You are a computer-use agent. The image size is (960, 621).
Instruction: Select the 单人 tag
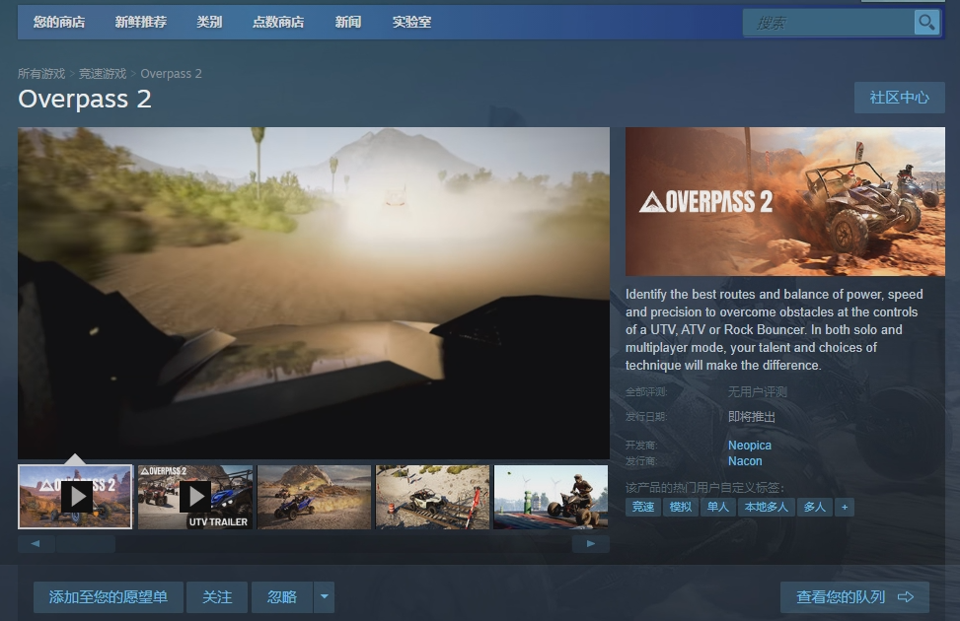pos(717,508)
